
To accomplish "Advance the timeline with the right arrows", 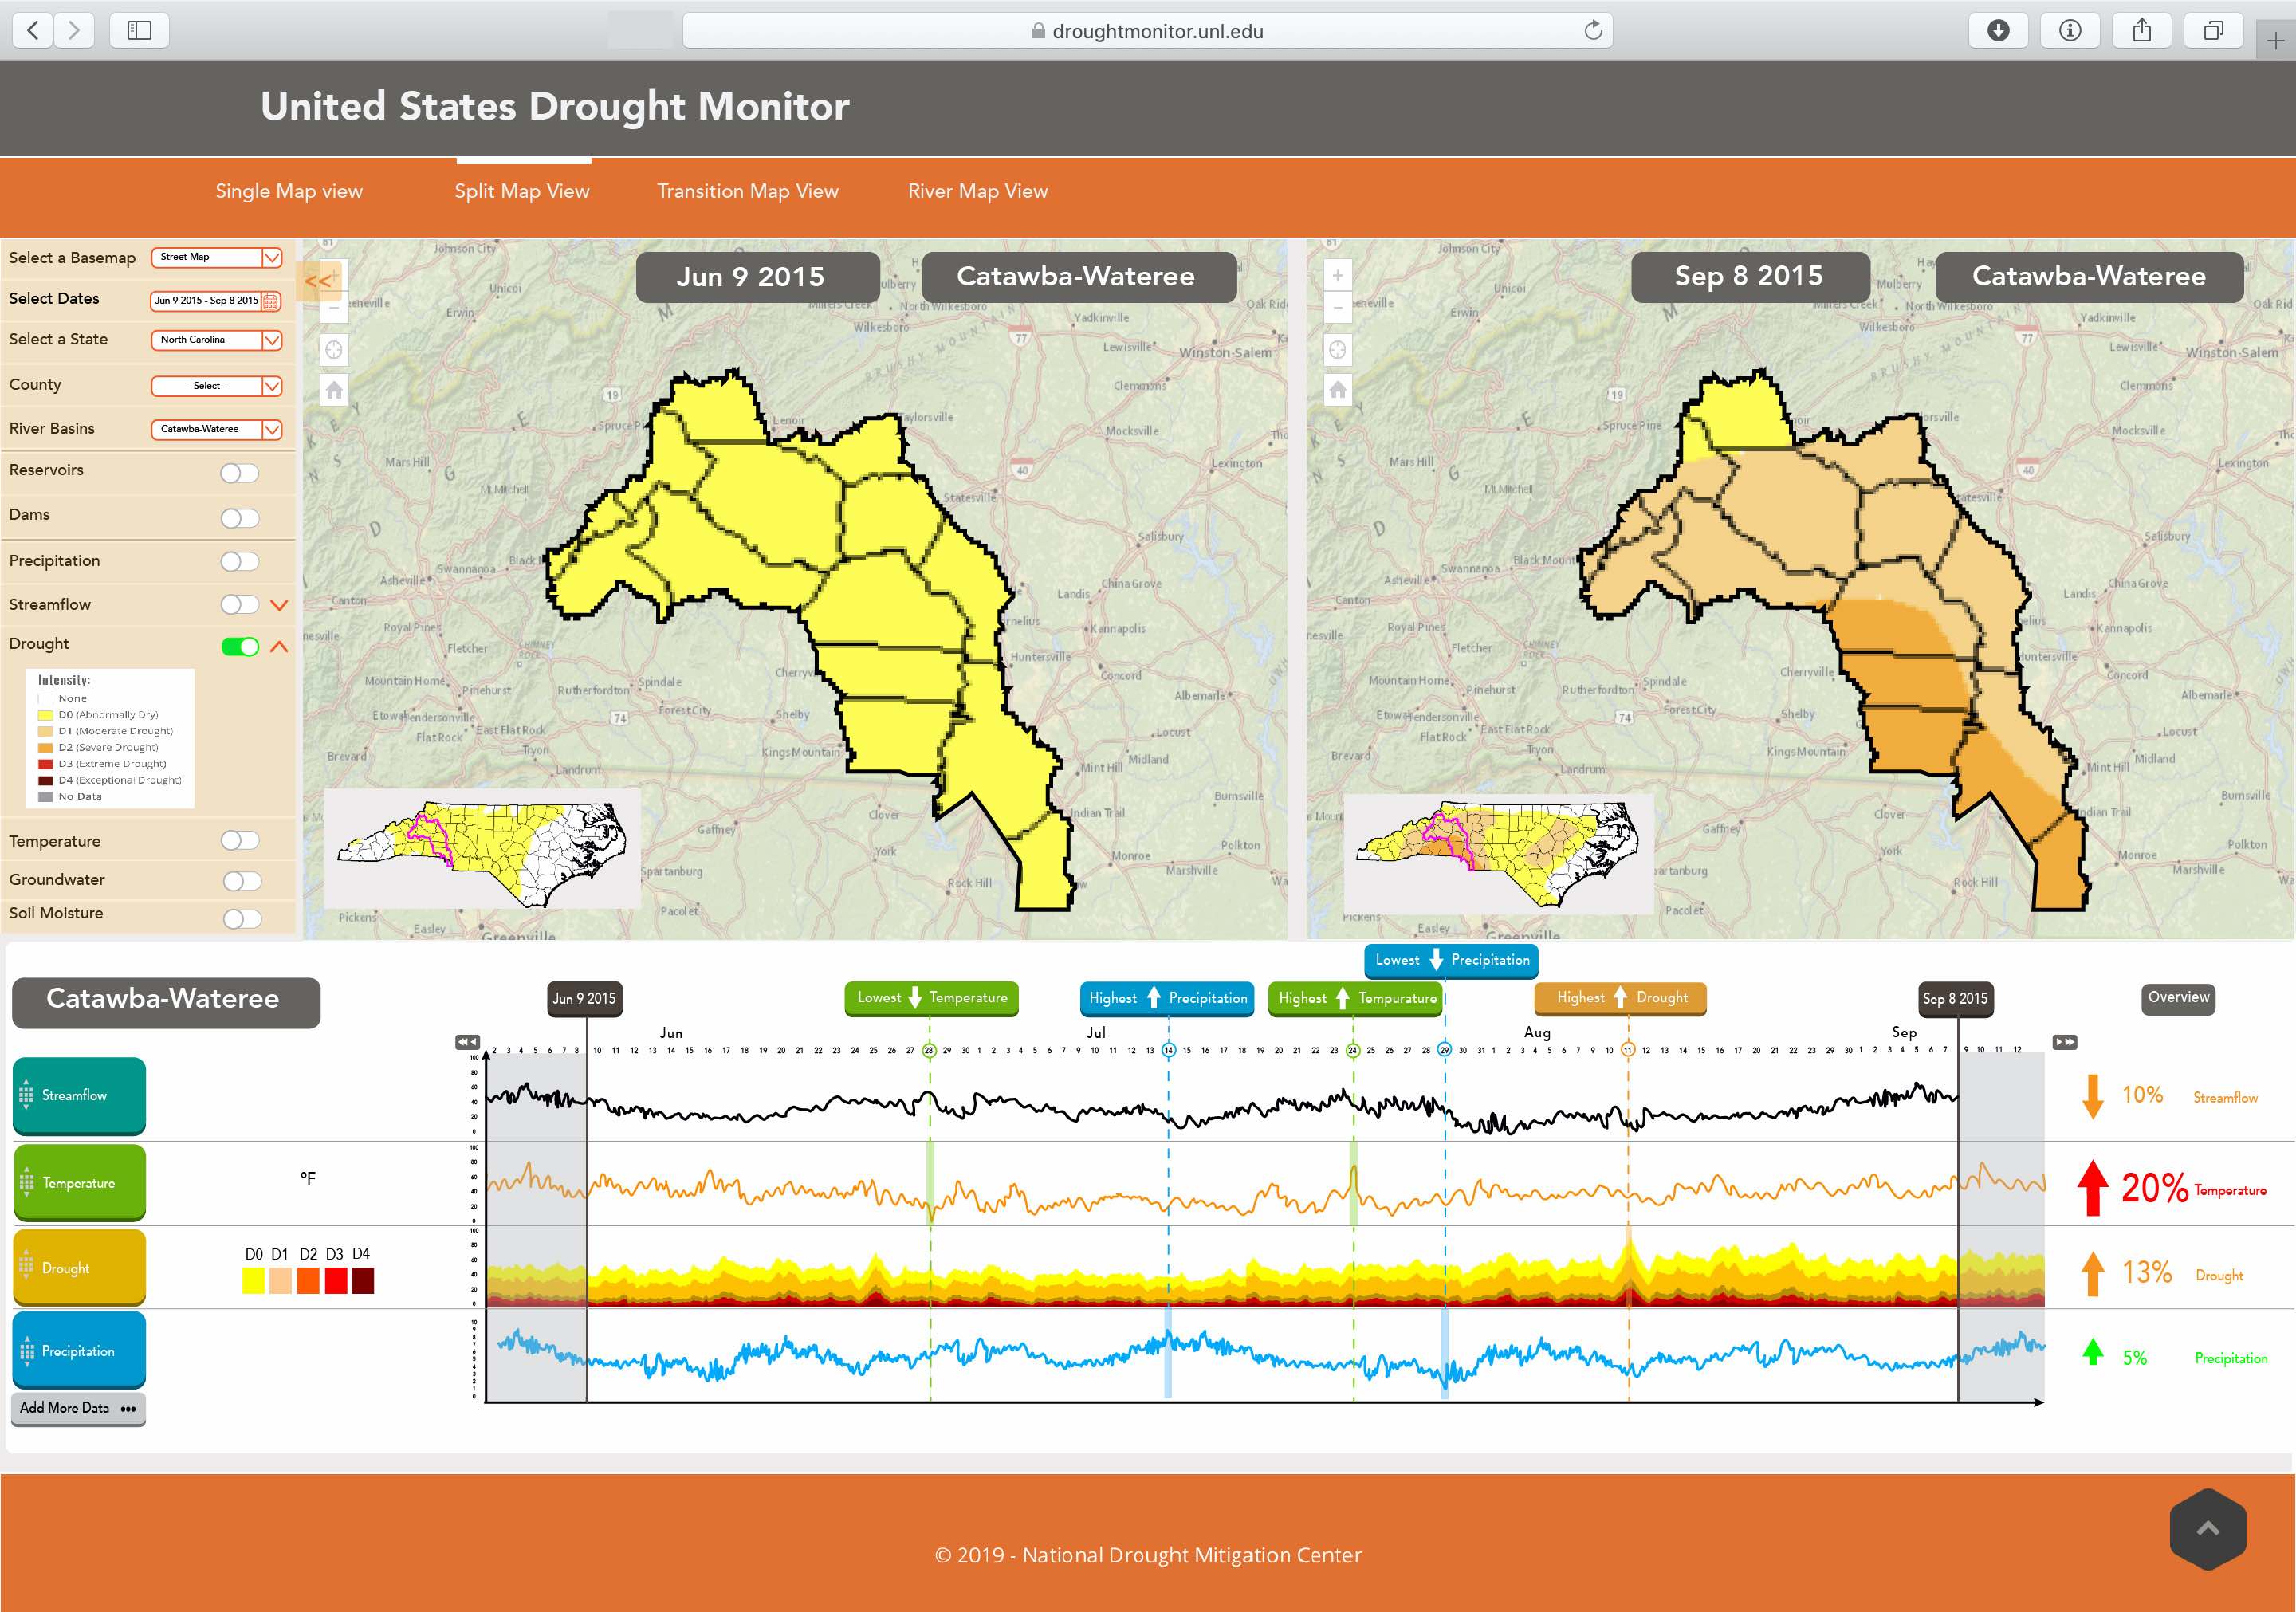I will coord(2065,1042).
